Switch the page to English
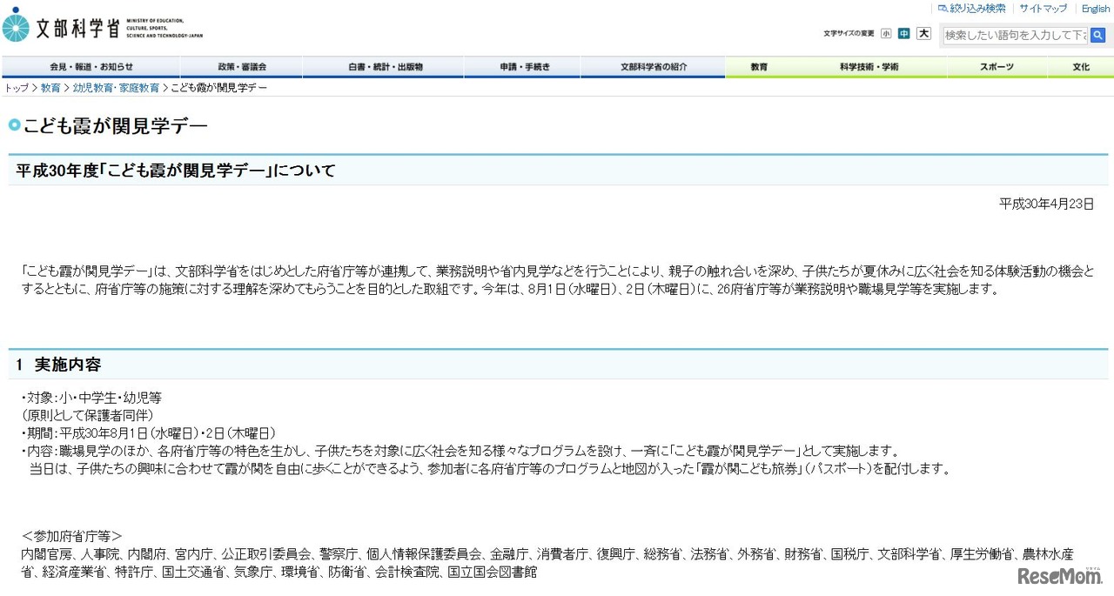Screen dimensions: 1114x596 coord(1095,9)
